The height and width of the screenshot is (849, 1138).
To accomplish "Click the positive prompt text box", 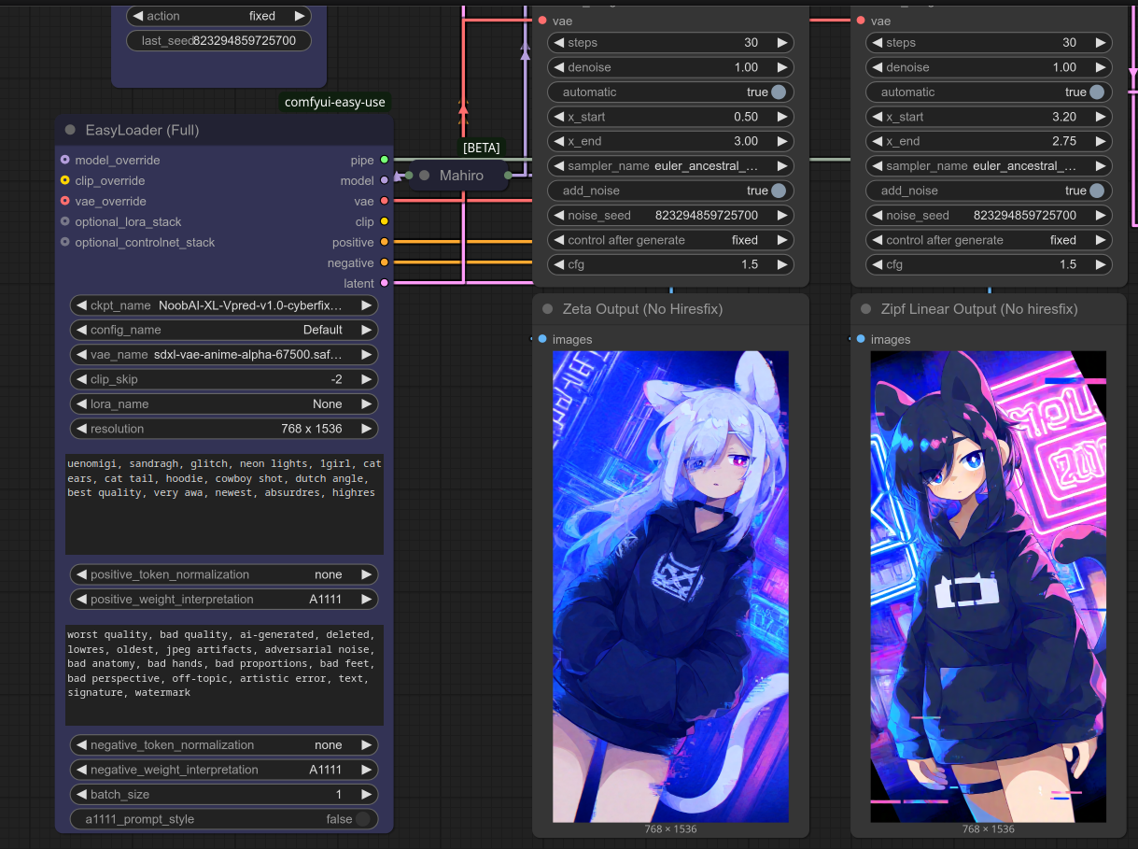I will pyautogui.click(x=224, y=503).
